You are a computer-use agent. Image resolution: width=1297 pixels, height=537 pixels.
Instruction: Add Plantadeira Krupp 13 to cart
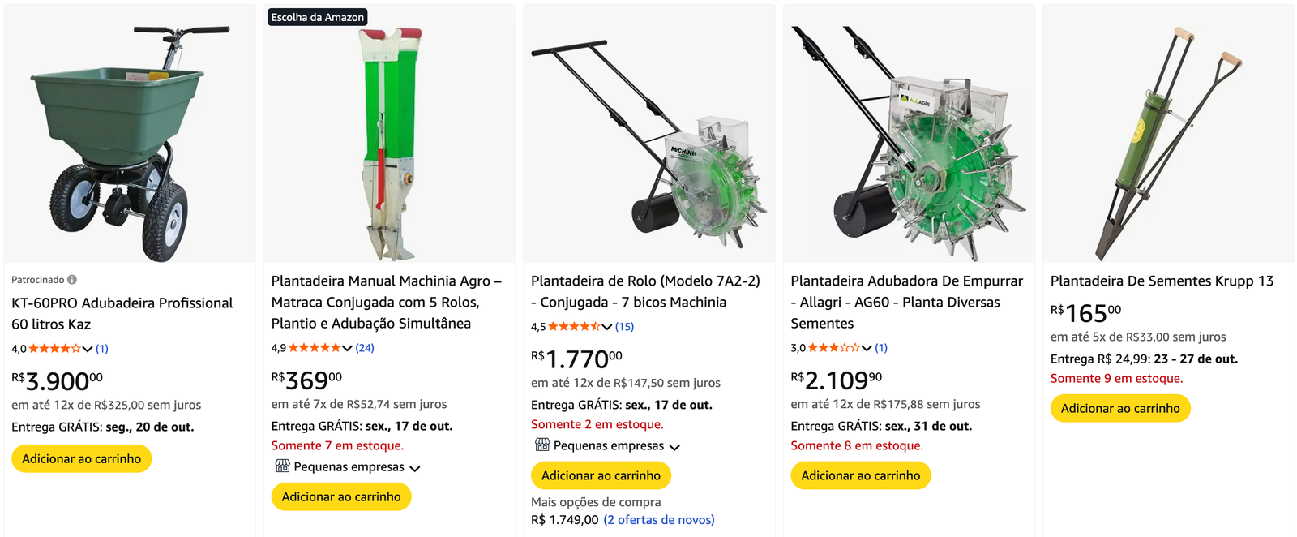click(1119, 408)
